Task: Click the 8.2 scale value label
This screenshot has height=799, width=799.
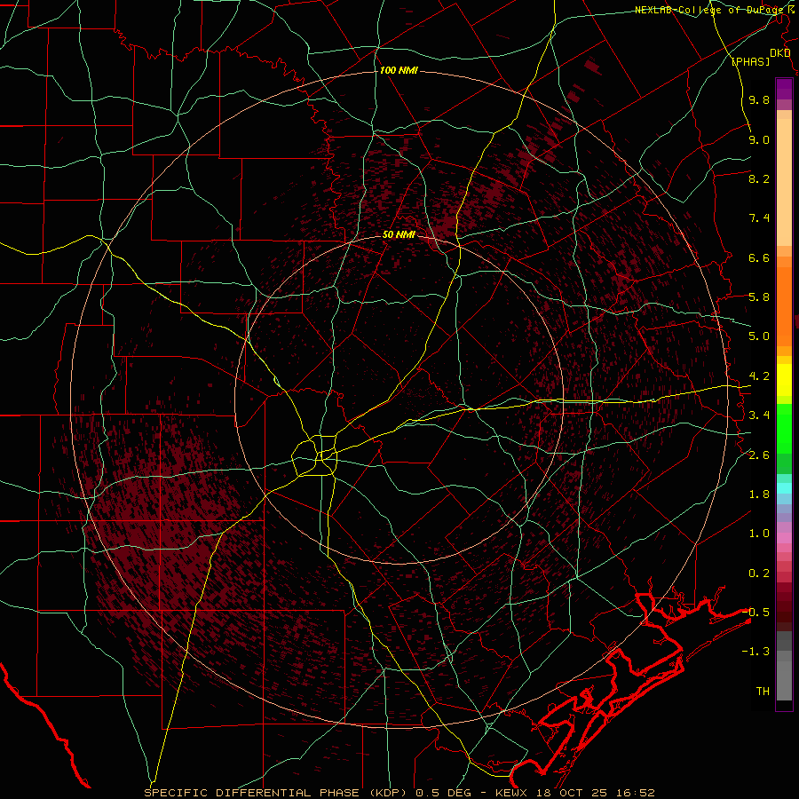Action: [x=759, y=178]
